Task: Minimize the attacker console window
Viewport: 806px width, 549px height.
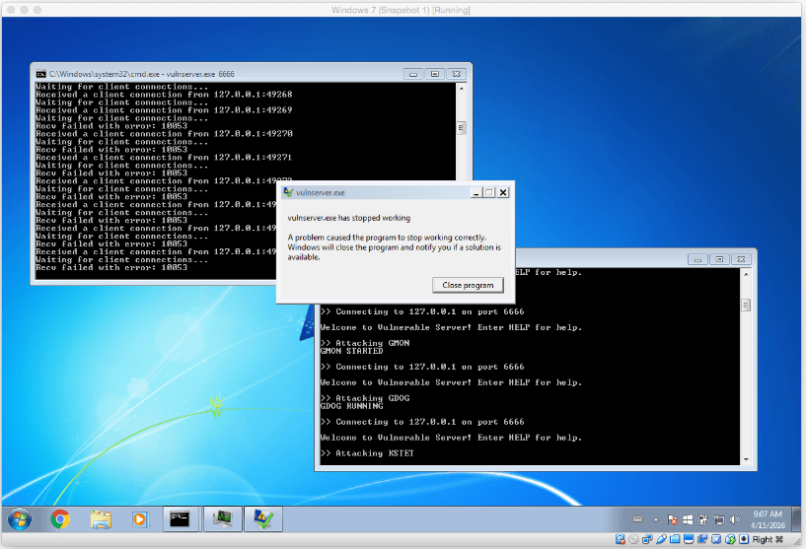Action: [x=697, y=259]
